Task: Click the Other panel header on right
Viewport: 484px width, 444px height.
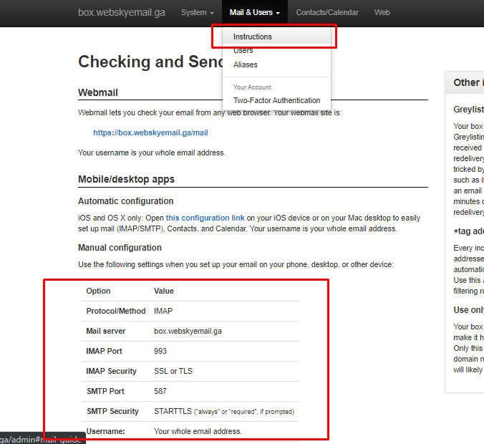Action: [x=465, y=83]
